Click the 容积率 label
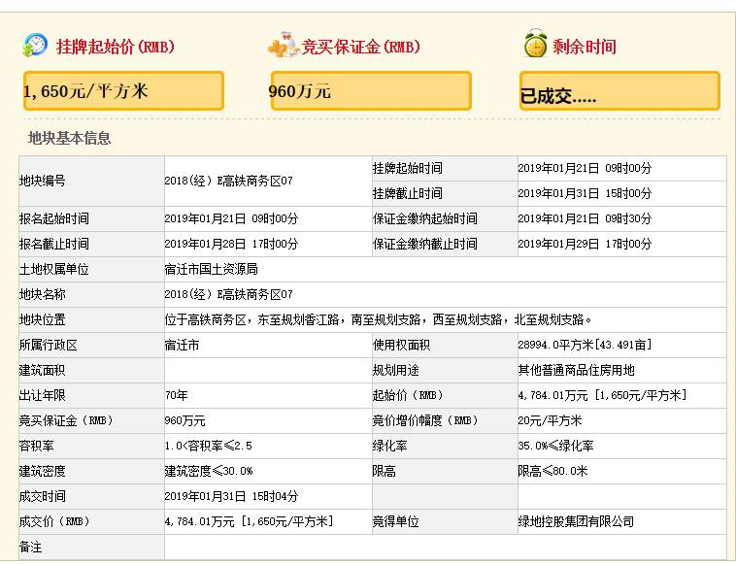The height and width of the screenshot is (565, 736). tap(37, 447)
